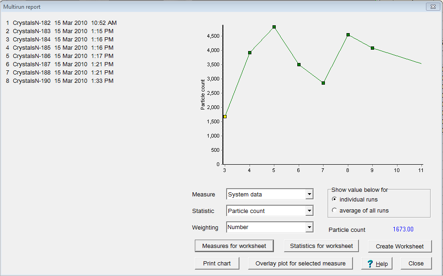The height and width of the screenshot is (276, 443).
Task: Click the yellow data point at run 3
Action: [x=225, y=116]
